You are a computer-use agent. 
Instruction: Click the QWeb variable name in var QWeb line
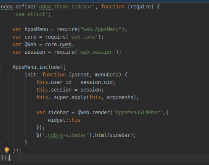[x=30, y=45]
